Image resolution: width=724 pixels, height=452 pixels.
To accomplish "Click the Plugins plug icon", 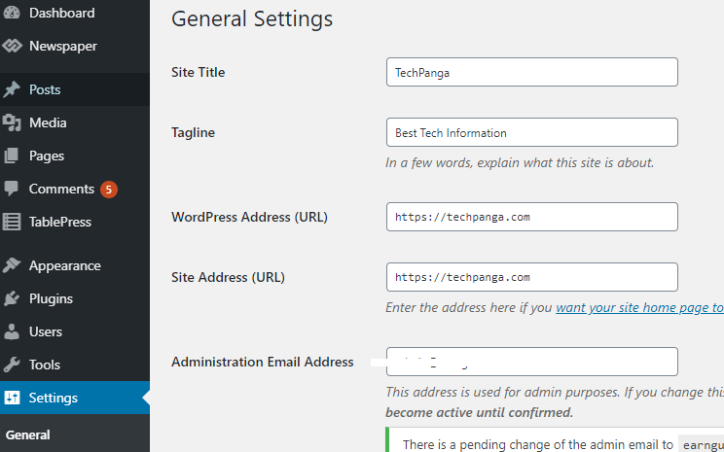I will pyautogui.click(x=12, y=298).
